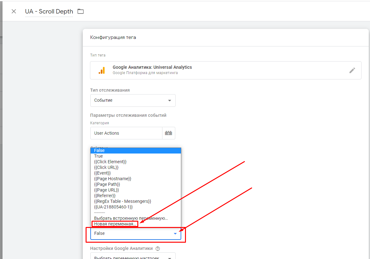This screenshot has height=259, width=370.
Task: Close the tag editor with X icon
Action: coord(14,11)
